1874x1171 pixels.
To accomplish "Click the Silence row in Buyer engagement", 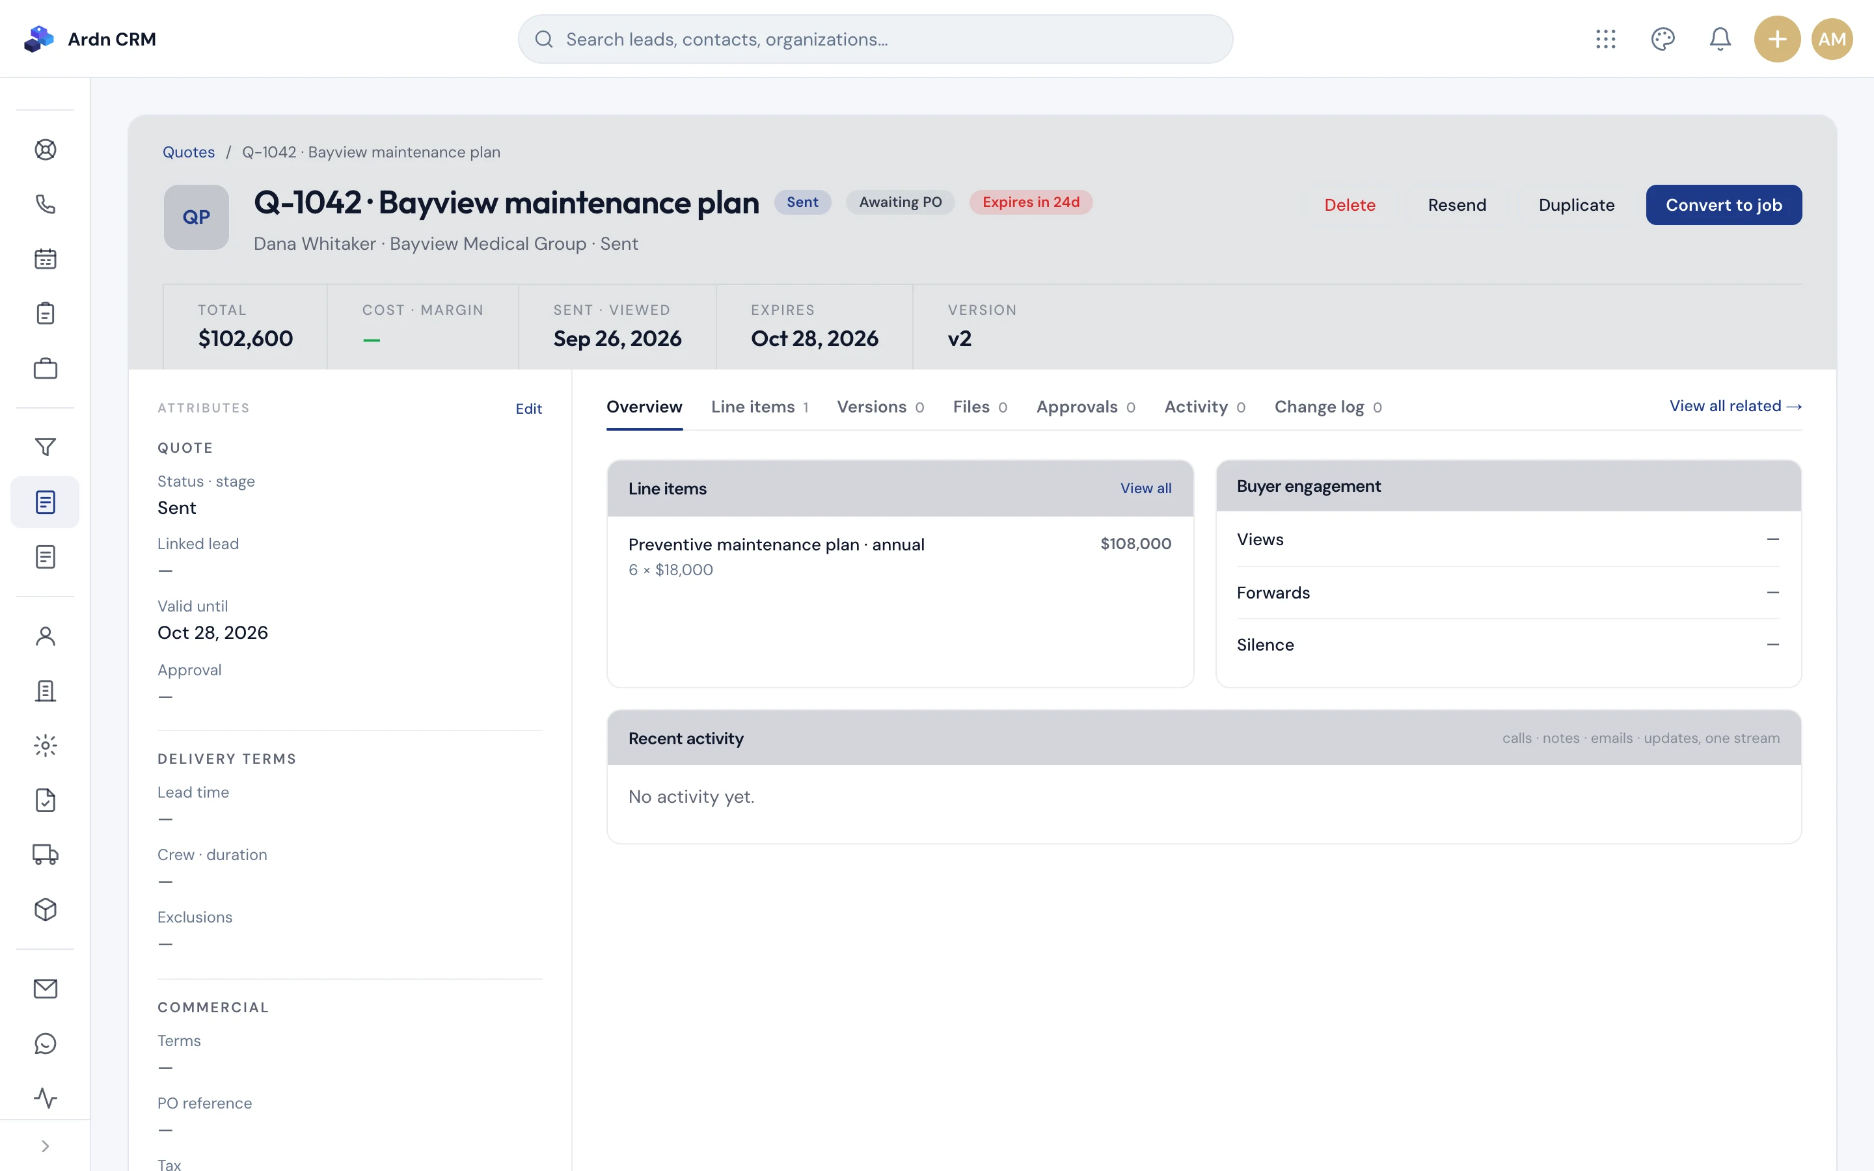I will [1508, 644].
